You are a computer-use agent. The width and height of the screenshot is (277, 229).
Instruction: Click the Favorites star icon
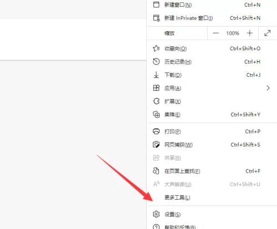[x=156, y=49]
